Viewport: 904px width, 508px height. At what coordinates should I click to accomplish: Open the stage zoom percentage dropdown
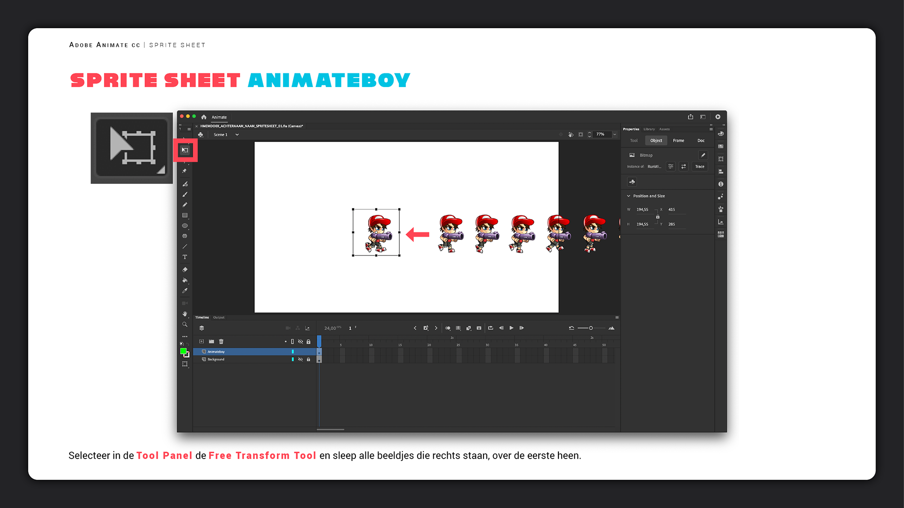[614, 135]
